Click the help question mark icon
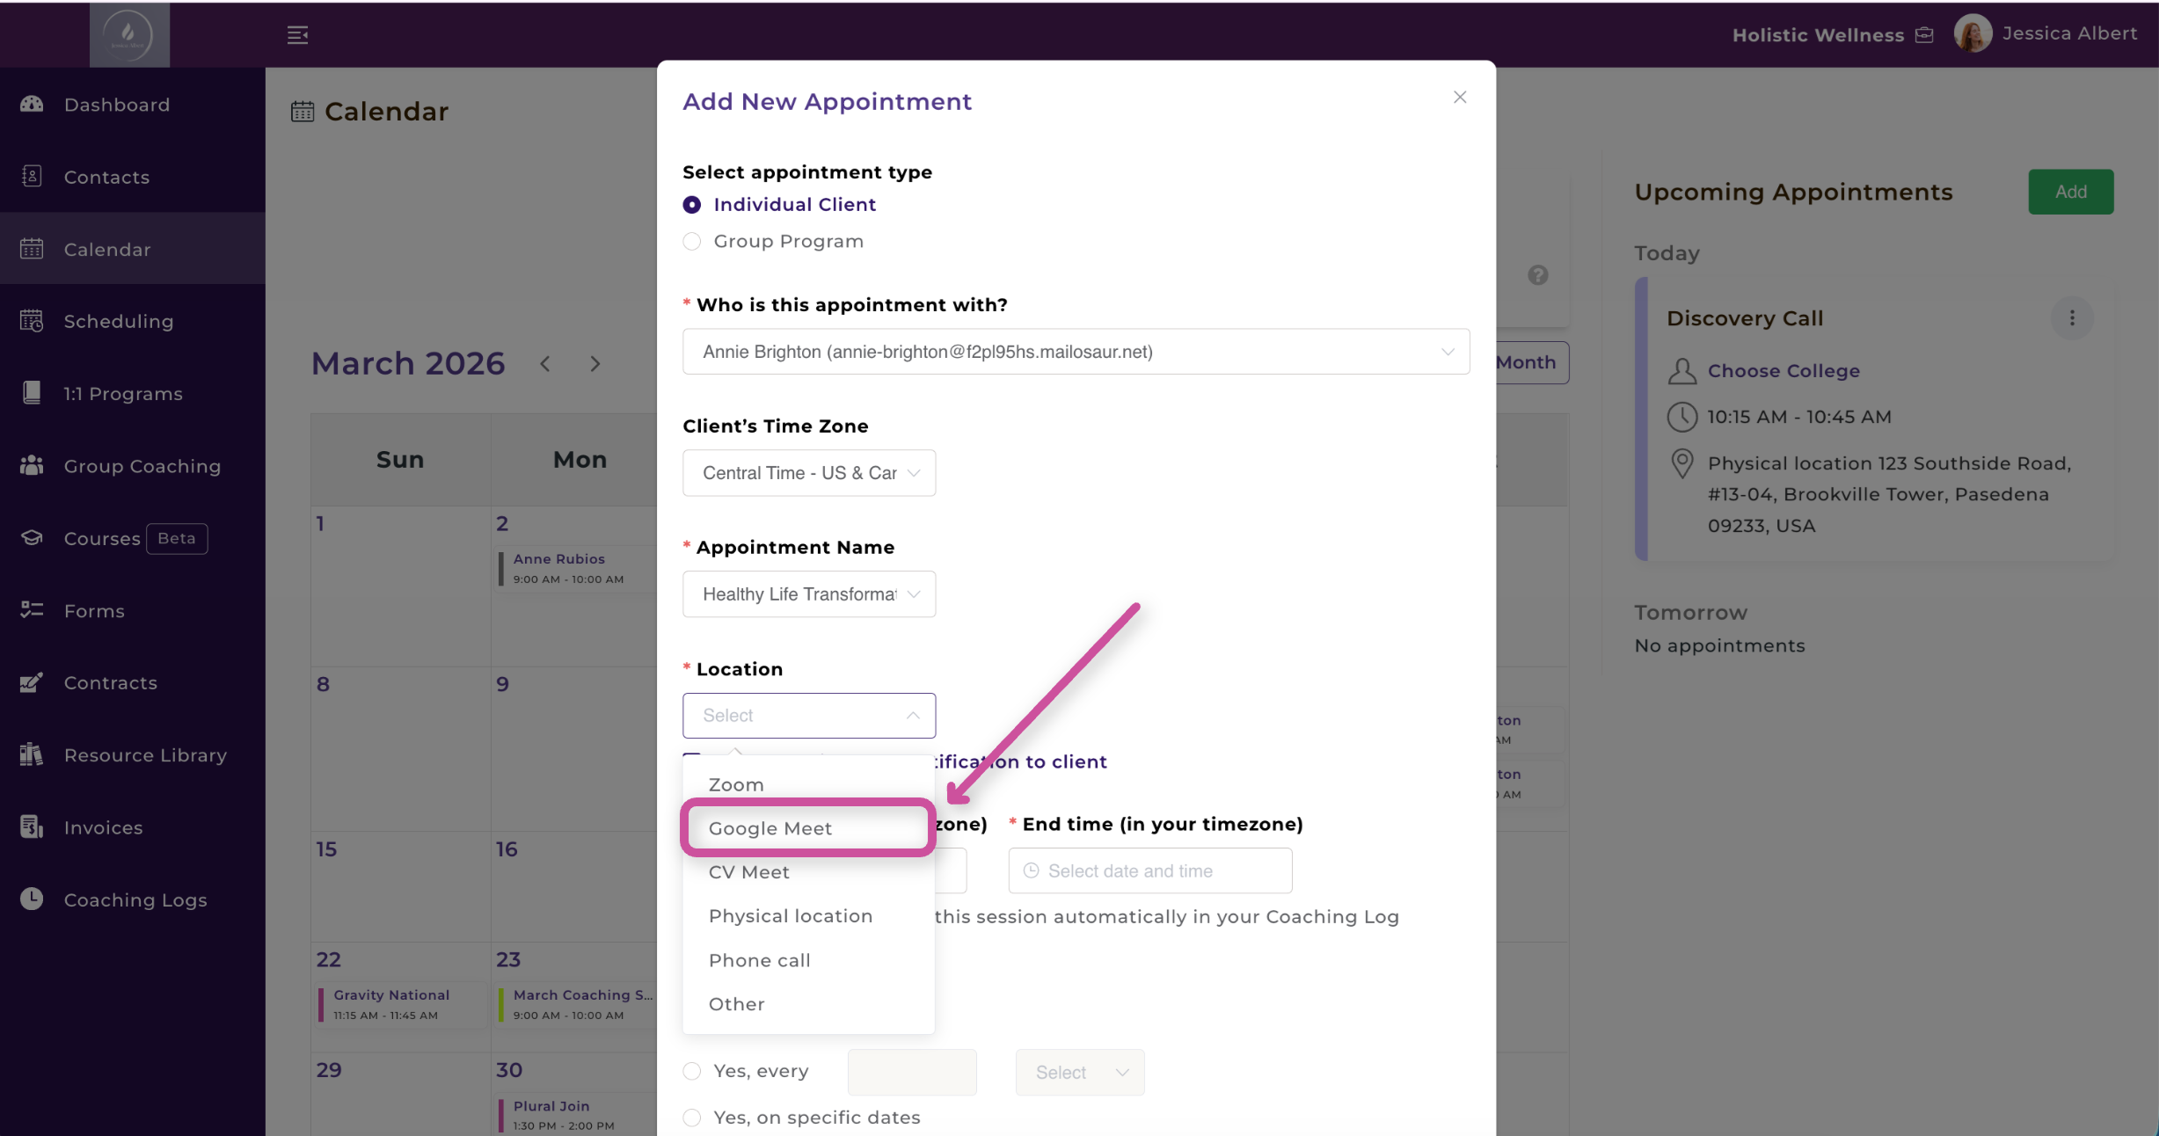Viewport: 2159px width, 1136px height. (x=1537, y=275)
